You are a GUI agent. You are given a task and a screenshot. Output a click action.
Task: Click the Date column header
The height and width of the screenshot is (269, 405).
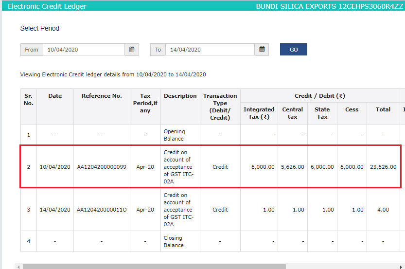coord(55,96)
